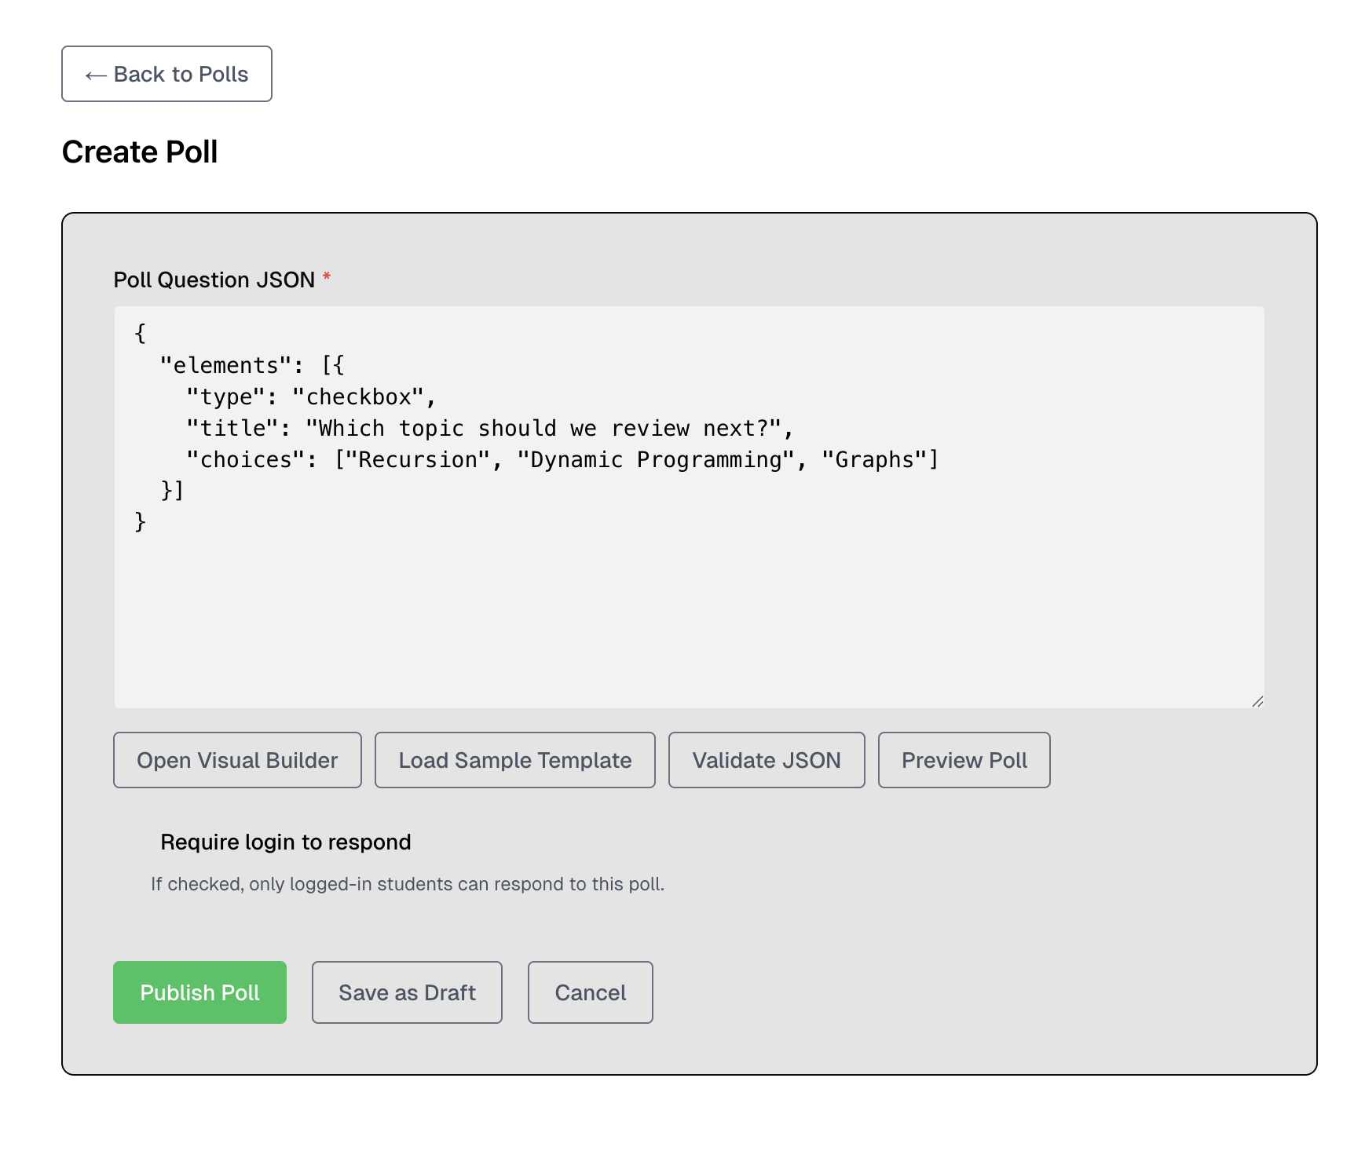1365x1162 pixels.
Task: Save the poll as a draft
Action: [407, 992]
